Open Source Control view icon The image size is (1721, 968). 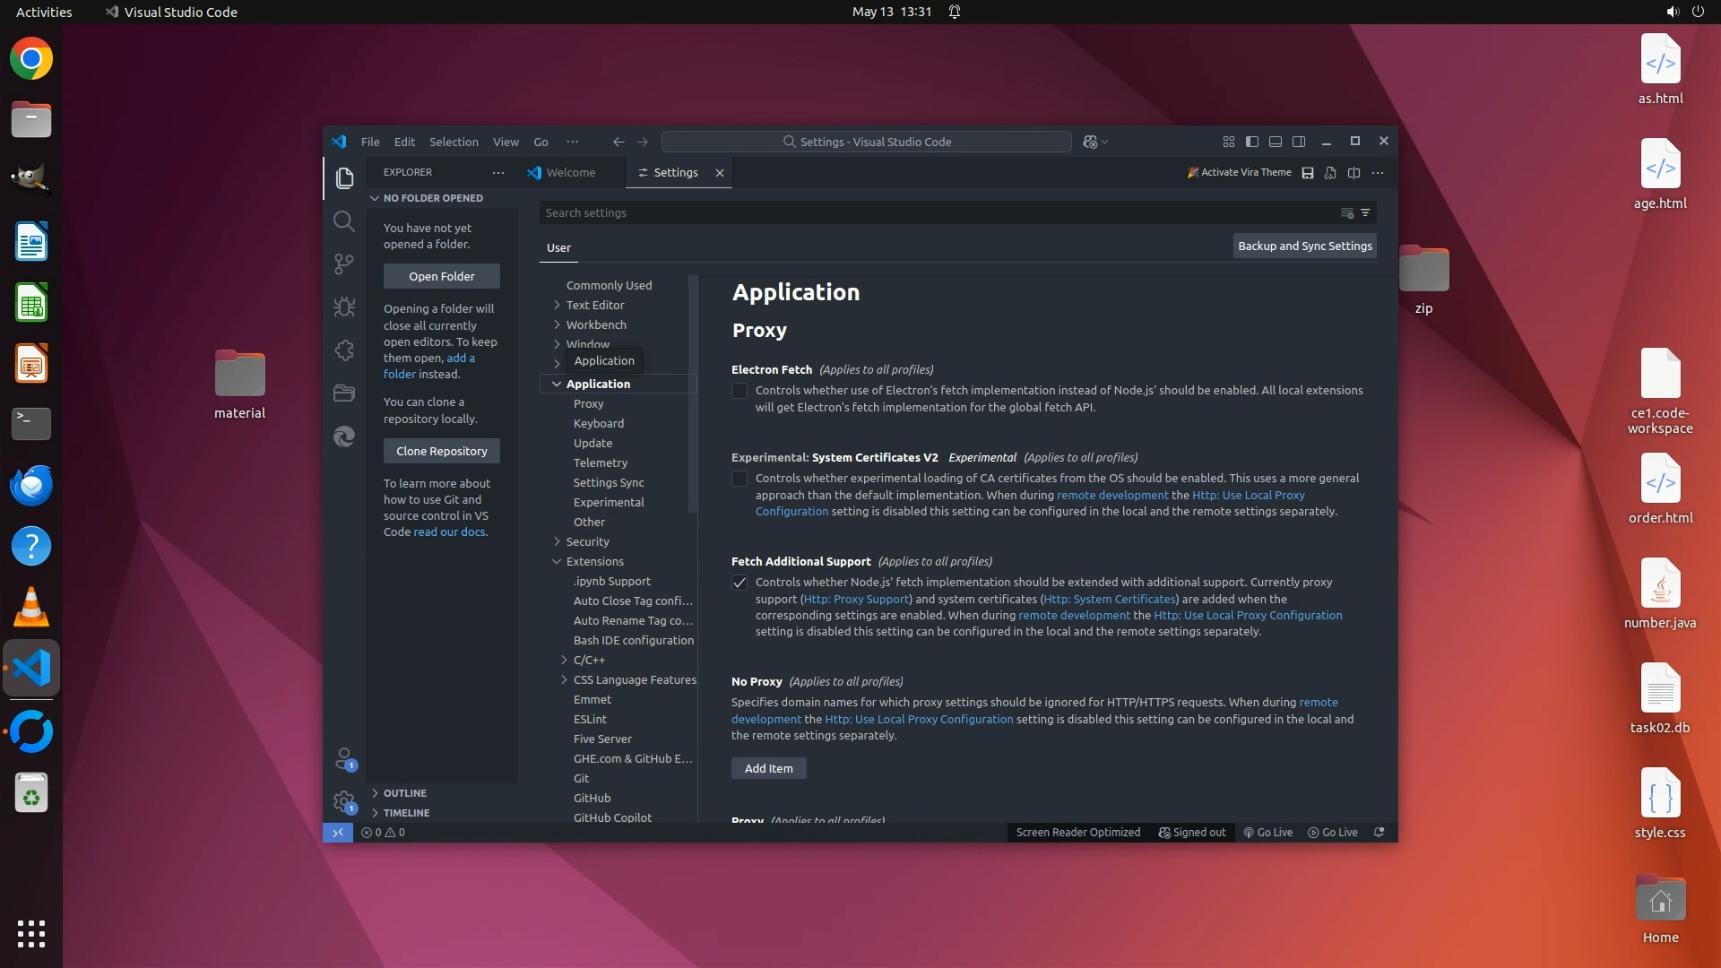pyautogui.click(x=344, y=264)
